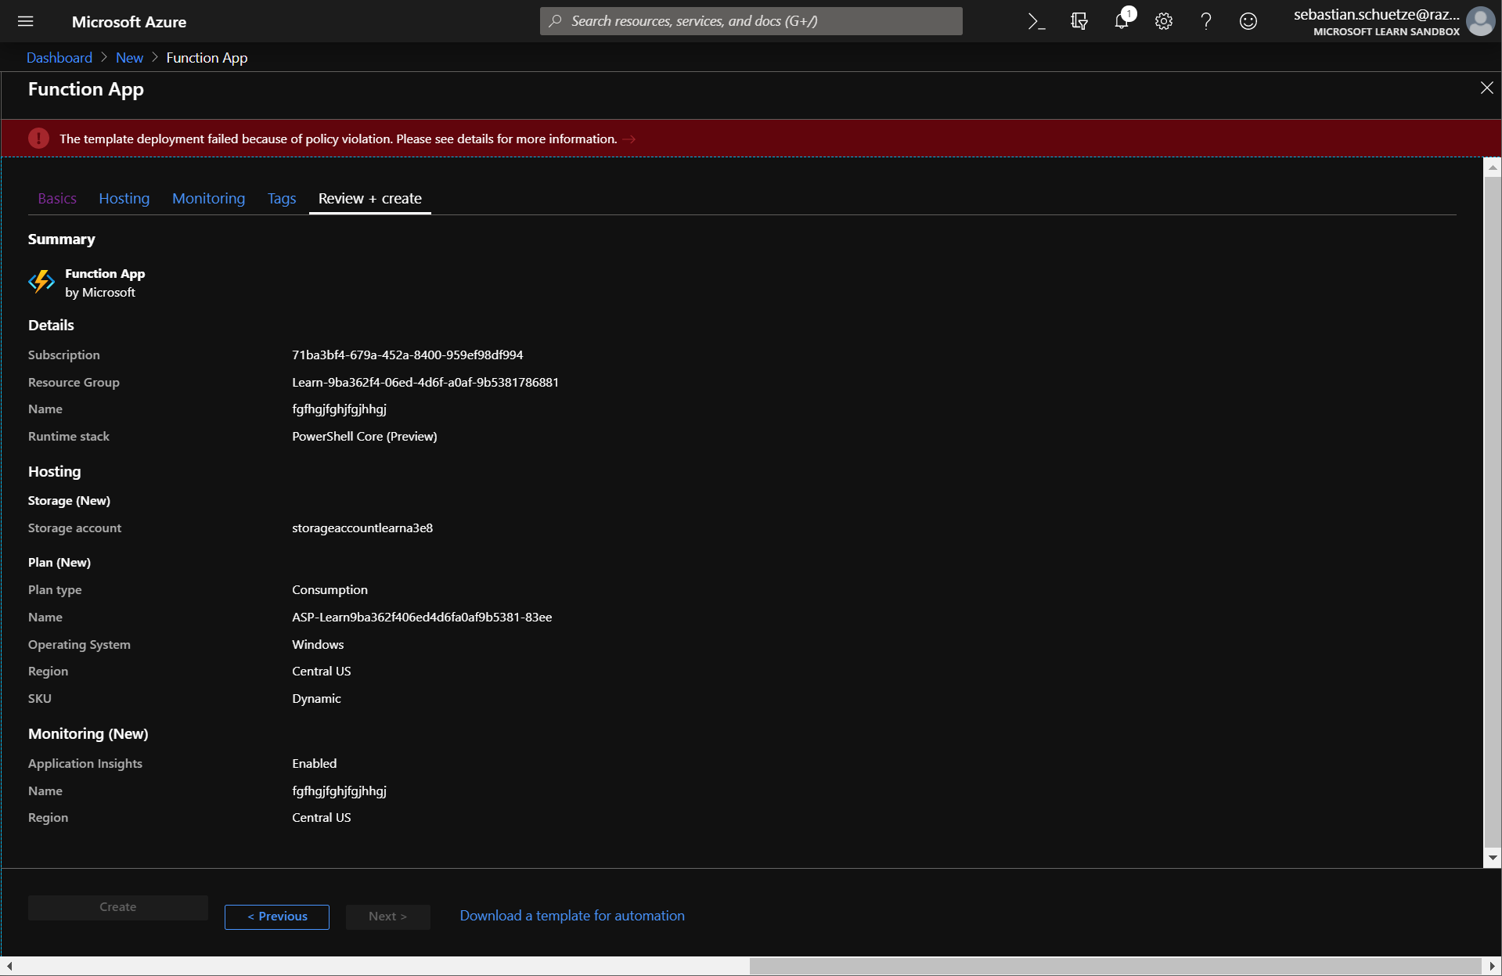Go to Dashboard breadcrumb
Image resolution: width=1502 pixels, height=976 pixels.
coord(59,58)
